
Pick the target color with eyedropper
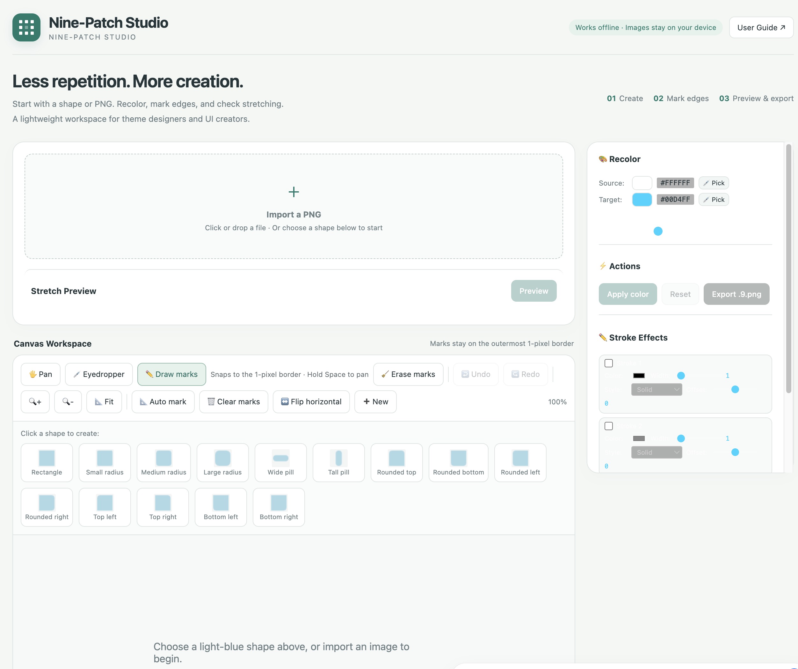714,200
